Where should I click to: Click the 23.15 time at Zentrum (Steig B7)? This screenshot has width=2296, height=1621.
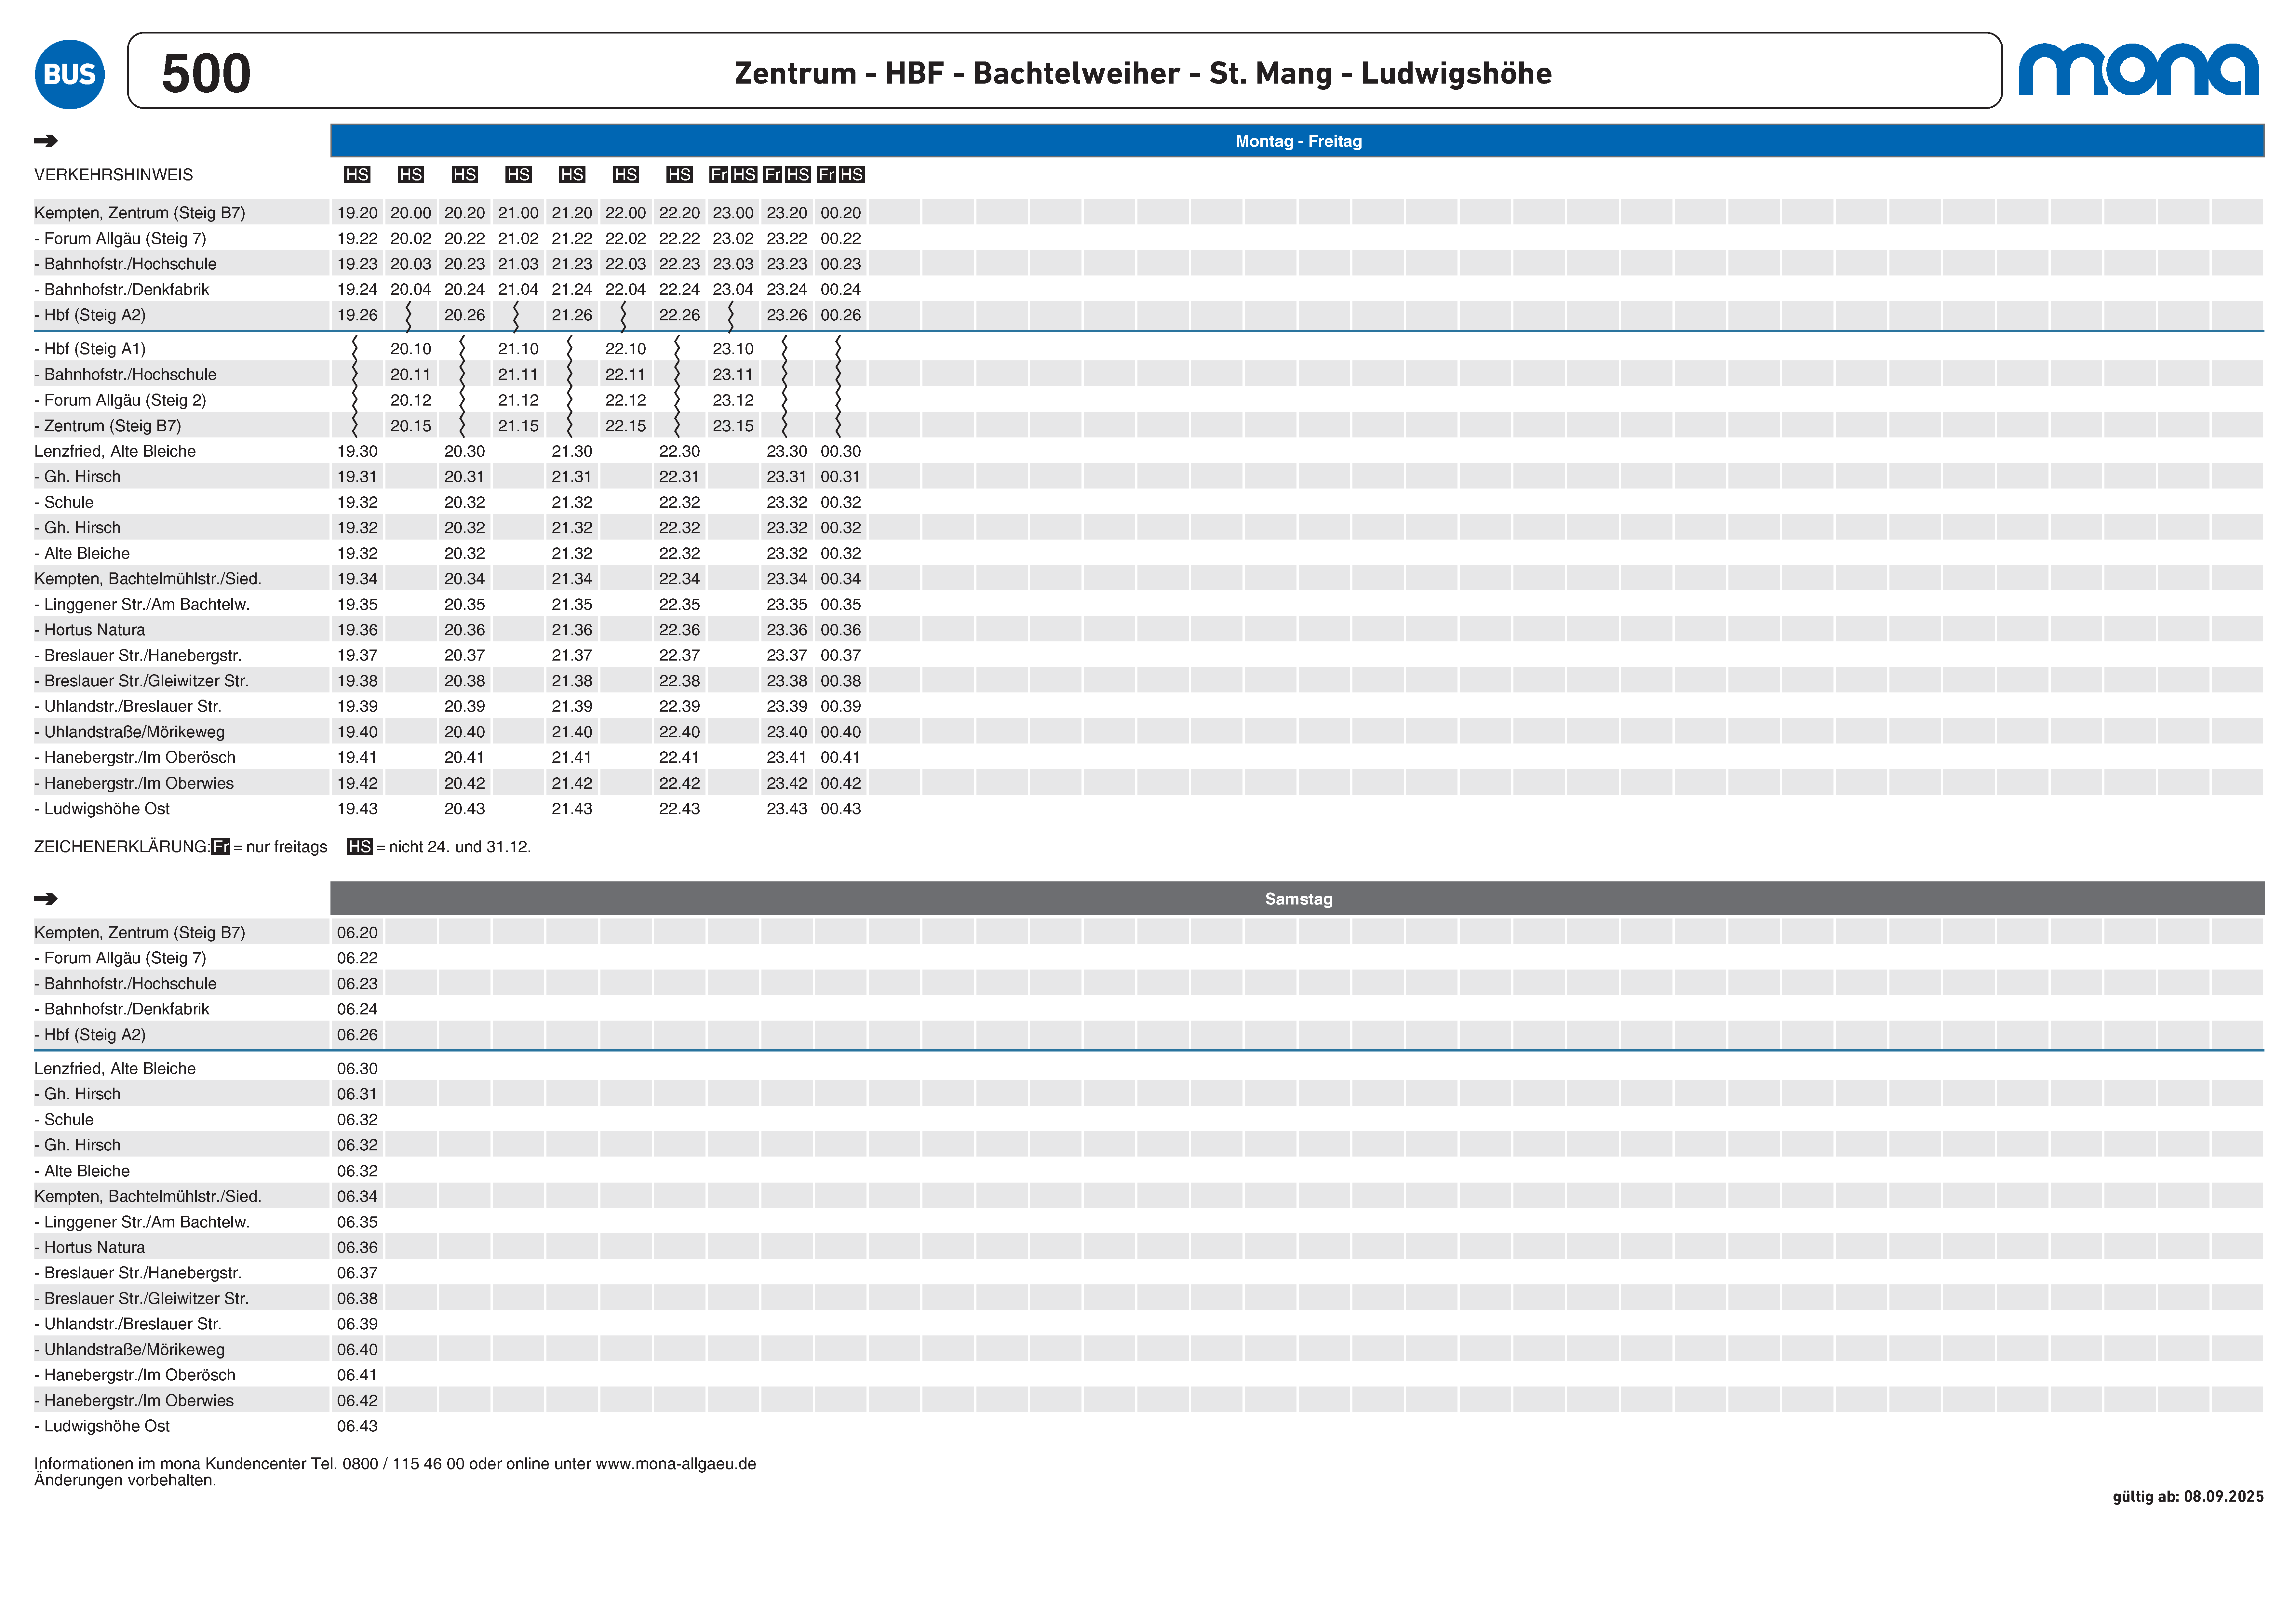[x=733, y=426]
